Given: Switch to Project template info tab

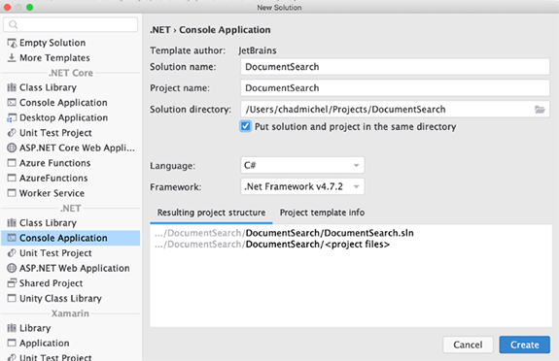Looking at the screenshot, I should click(322, 213).
